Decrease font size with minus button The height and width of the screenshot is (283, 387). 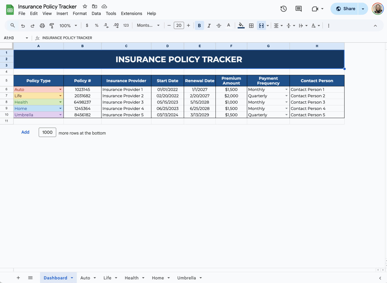[169, 25]
